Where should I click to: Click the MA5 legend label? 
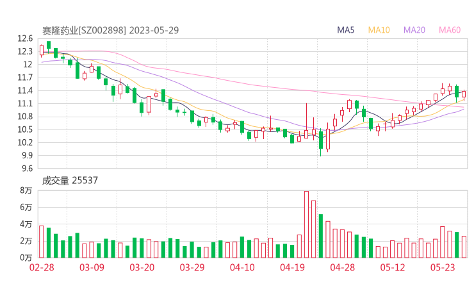pyautogui.click(x=345, y=30)
